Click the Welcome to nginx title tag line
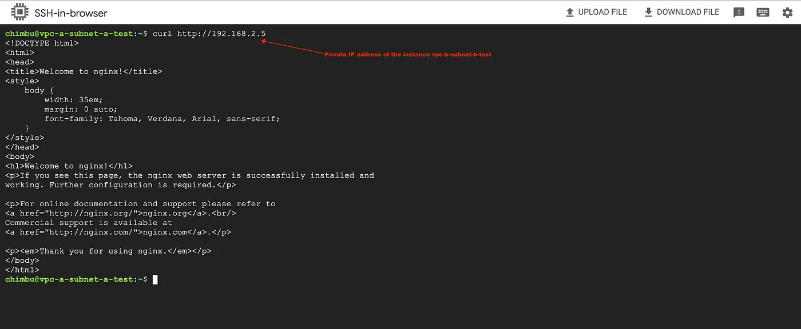Viewport: 801px width, 329px height. (84, 71)
